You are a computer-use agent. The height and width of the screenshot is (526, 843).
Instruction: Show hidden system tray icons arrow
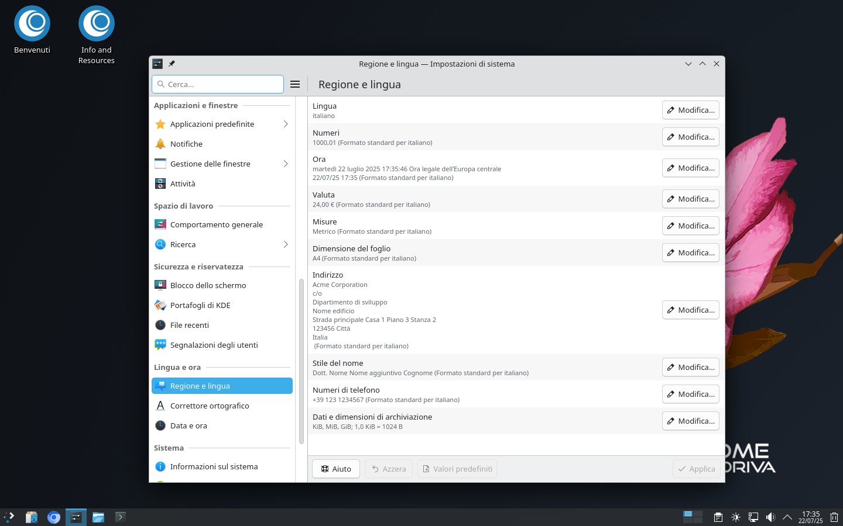click(787, 517)
